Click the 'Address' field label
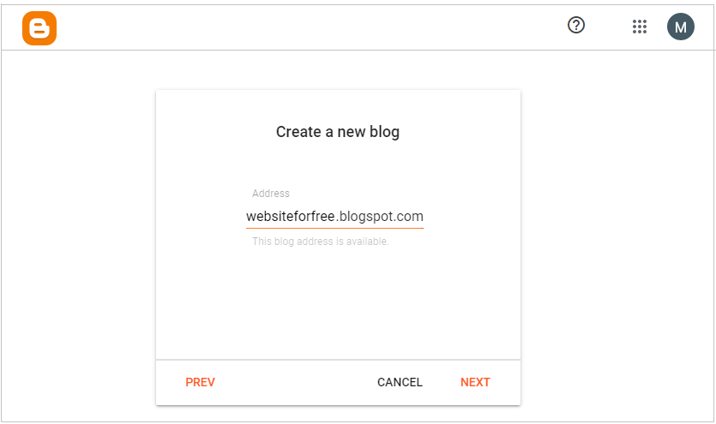Viewport: 716px width, 424px height. pos(271,194)
